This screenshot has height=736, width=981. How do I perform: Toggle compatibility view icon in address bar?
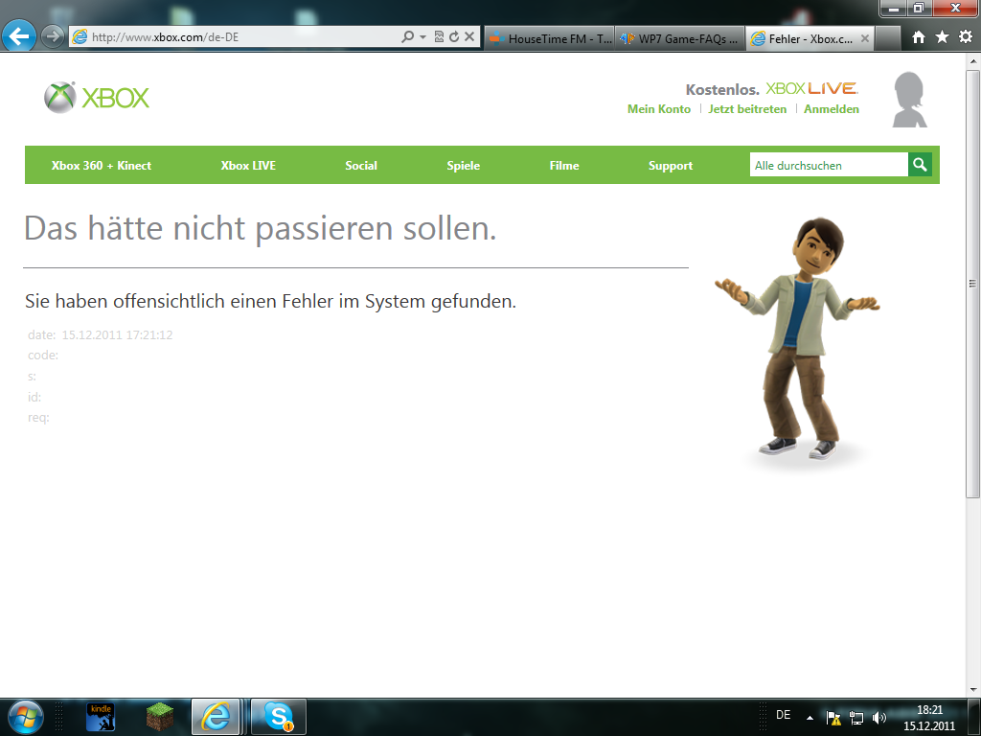439,37
